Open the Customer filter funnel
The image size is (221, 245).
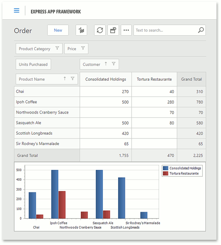[114, 64]
